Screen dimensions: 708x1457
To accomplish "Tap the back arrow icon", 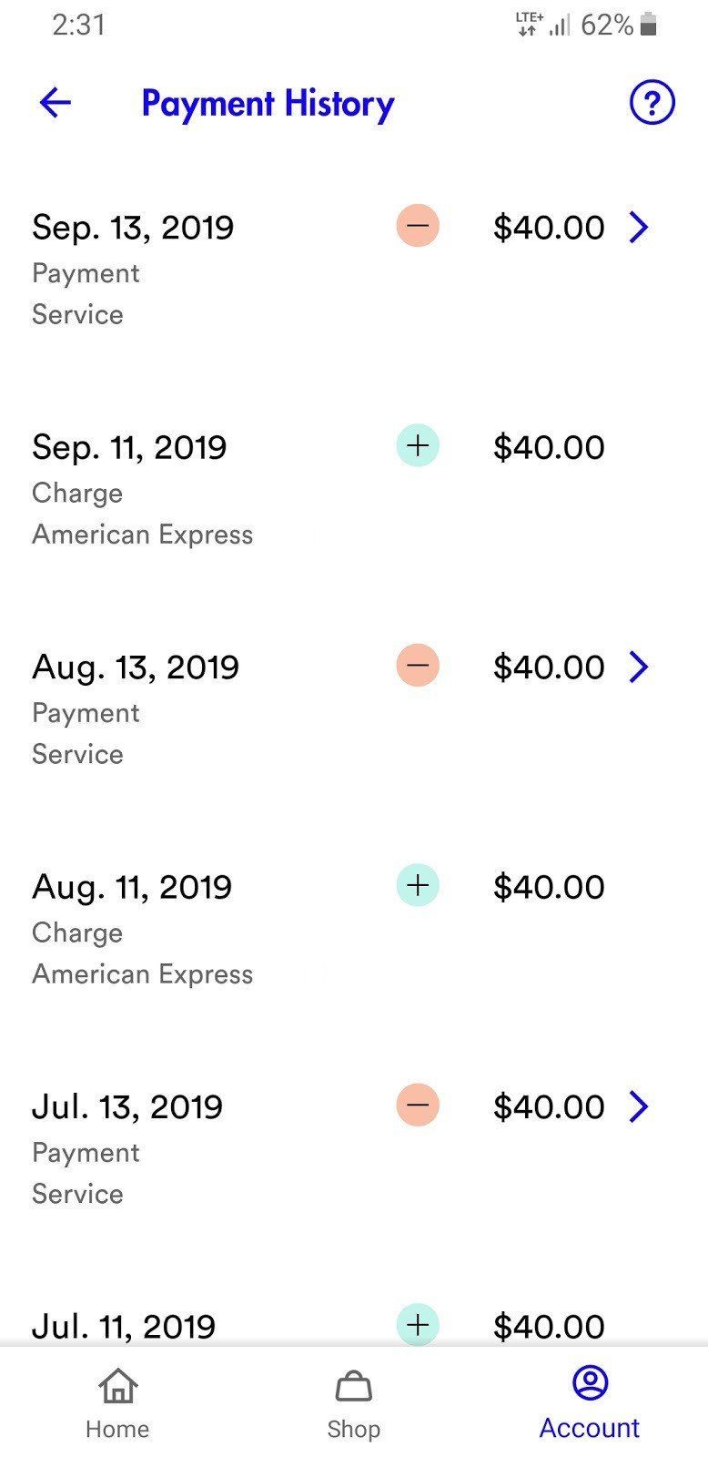I will click(56, 103).
